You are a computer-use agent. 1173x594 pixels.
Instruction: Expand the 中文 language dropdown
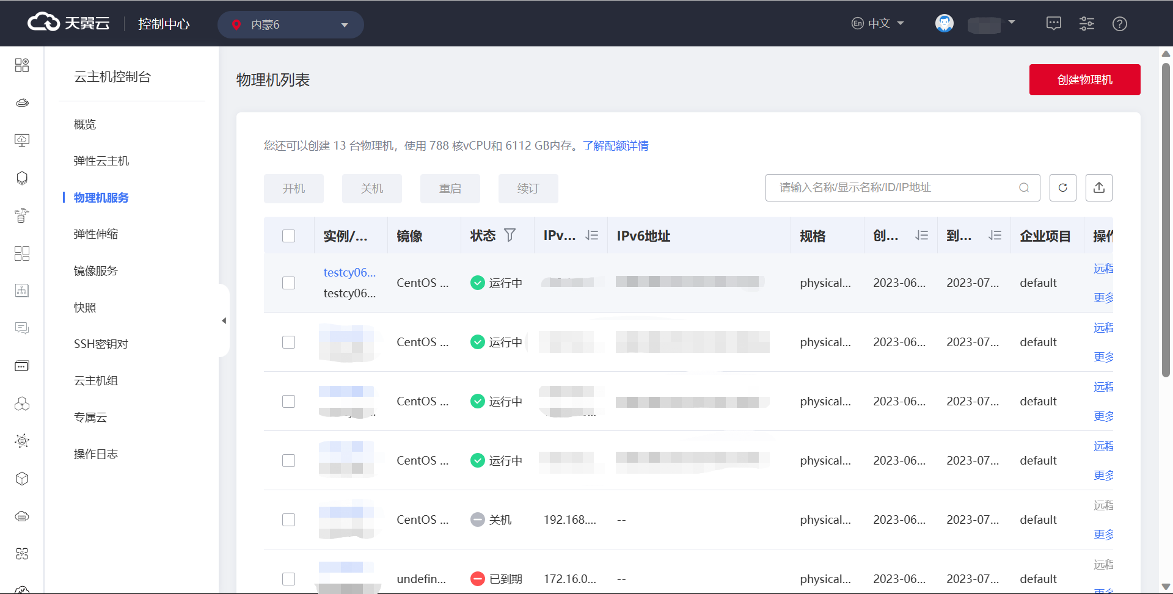point(878,24)
